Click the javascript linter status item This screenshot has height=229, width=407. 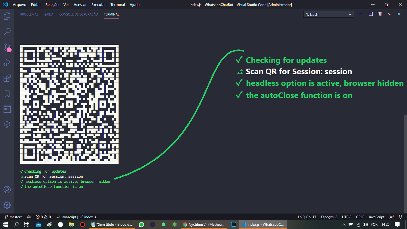tap(66, 217)
